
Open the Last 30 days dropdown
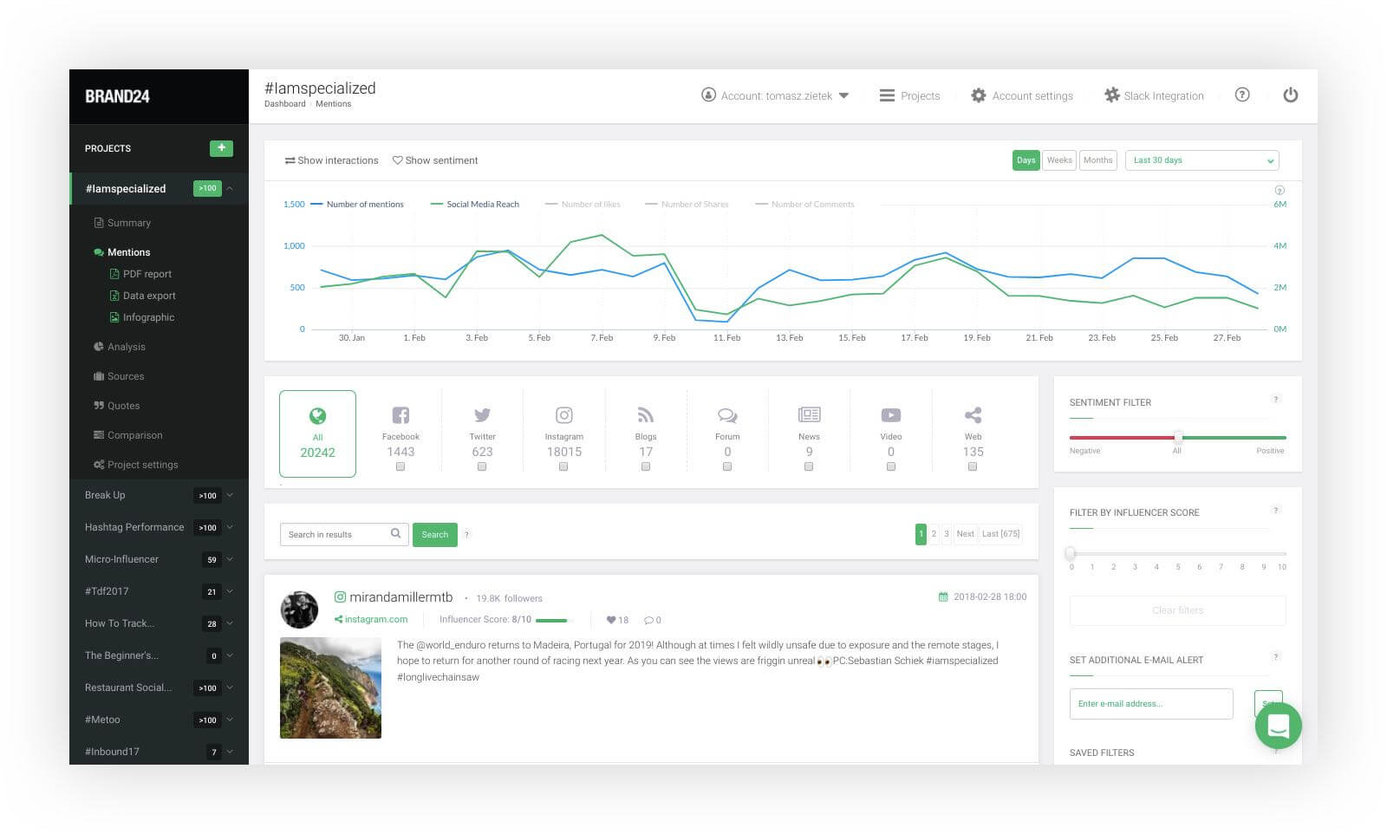click(x=1201, y=160)
